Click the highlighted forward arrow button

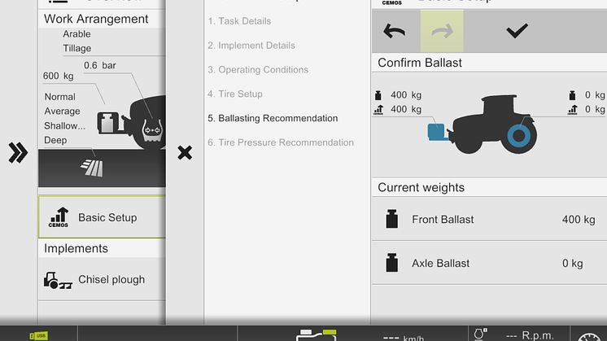click(x=442, y=31)
